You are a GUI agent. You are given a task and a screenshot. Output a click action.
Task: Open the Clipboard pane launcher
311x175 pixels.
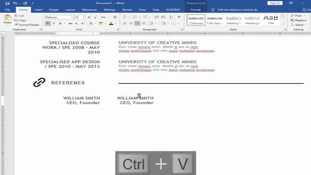coord(41,30)
